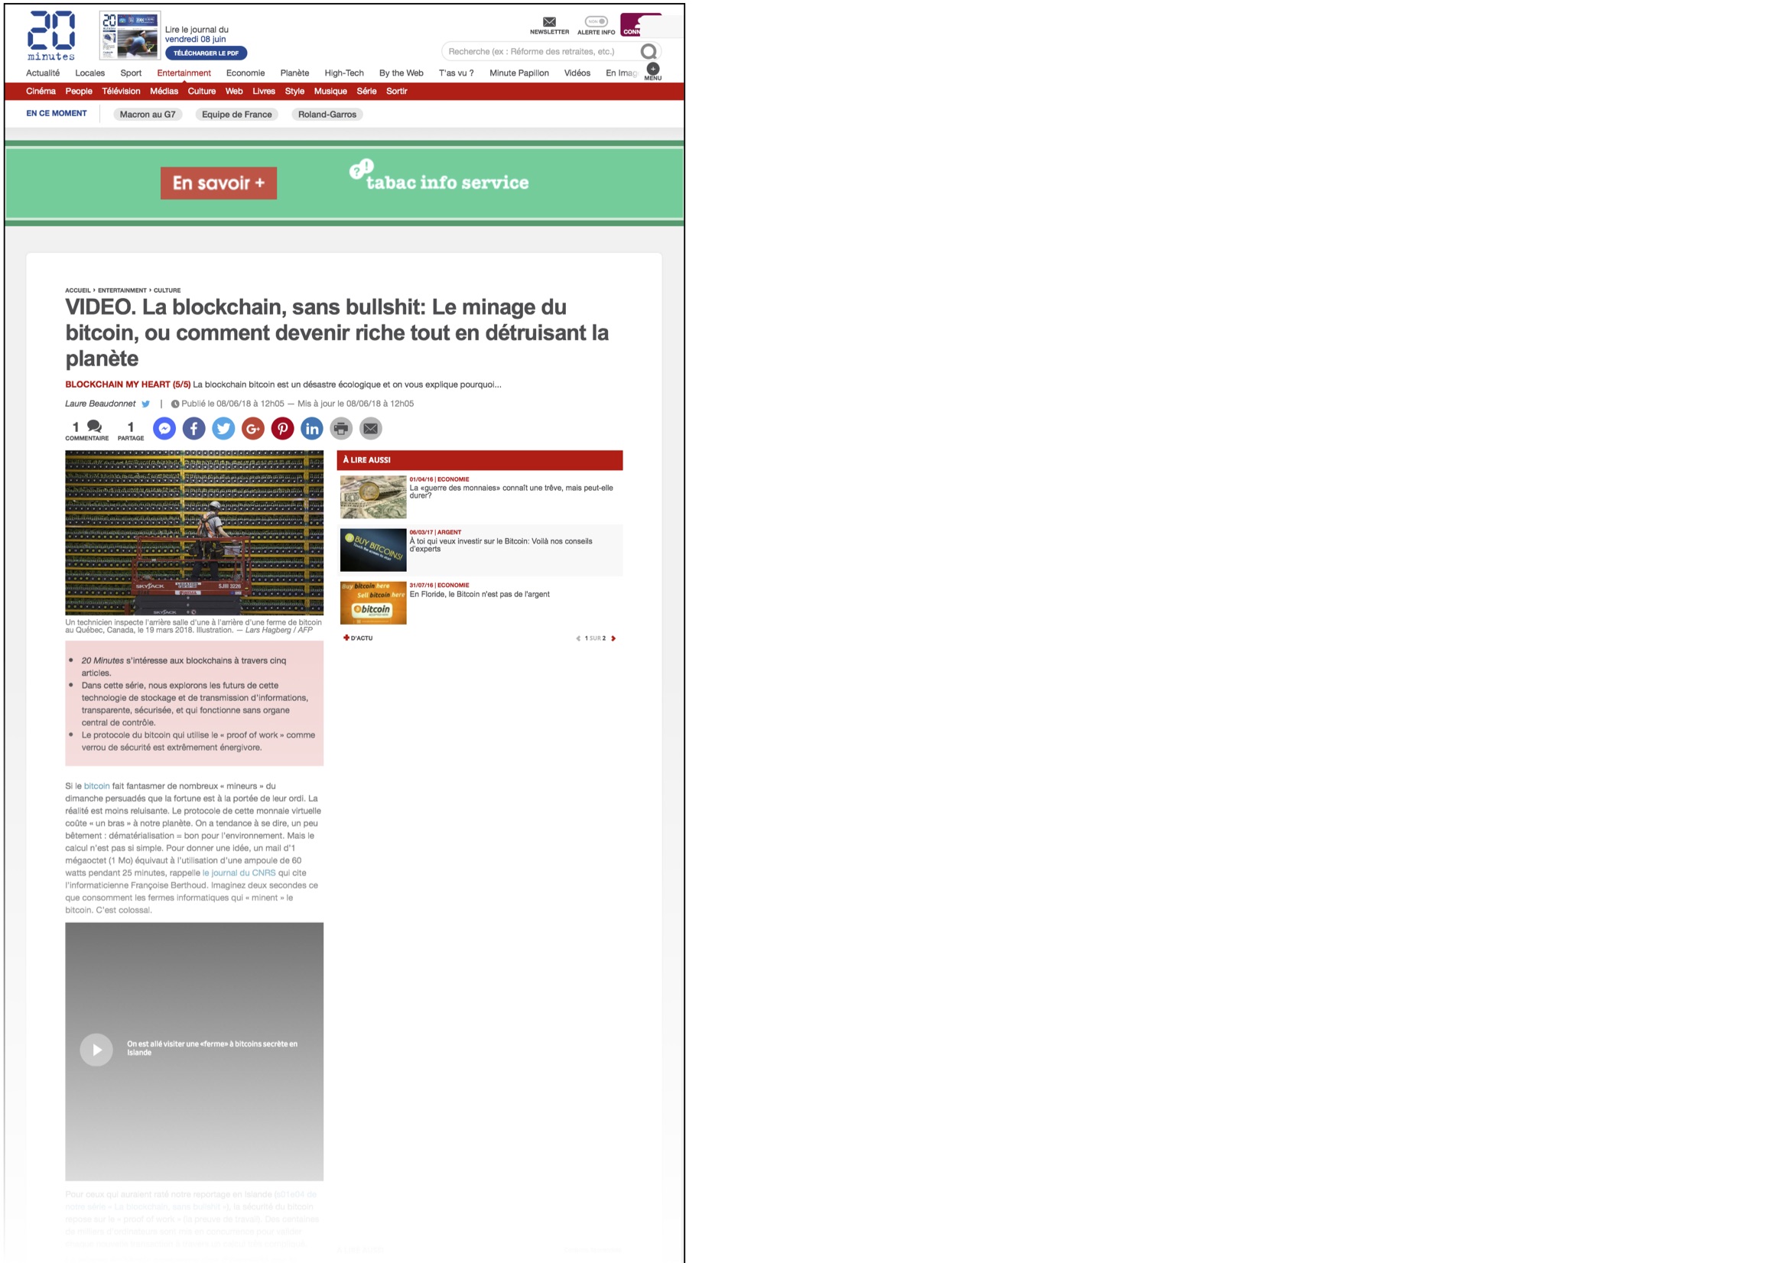The height and width of the screenshot is (1263, 1788).
Task: Open By the Web section
Action: click(x=401, y=73)
